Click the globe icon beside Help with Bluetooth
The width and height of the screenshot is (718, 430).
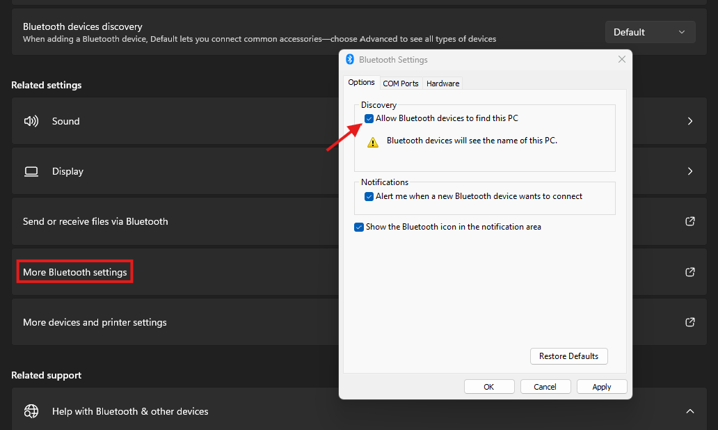click(x=31, y=411)
